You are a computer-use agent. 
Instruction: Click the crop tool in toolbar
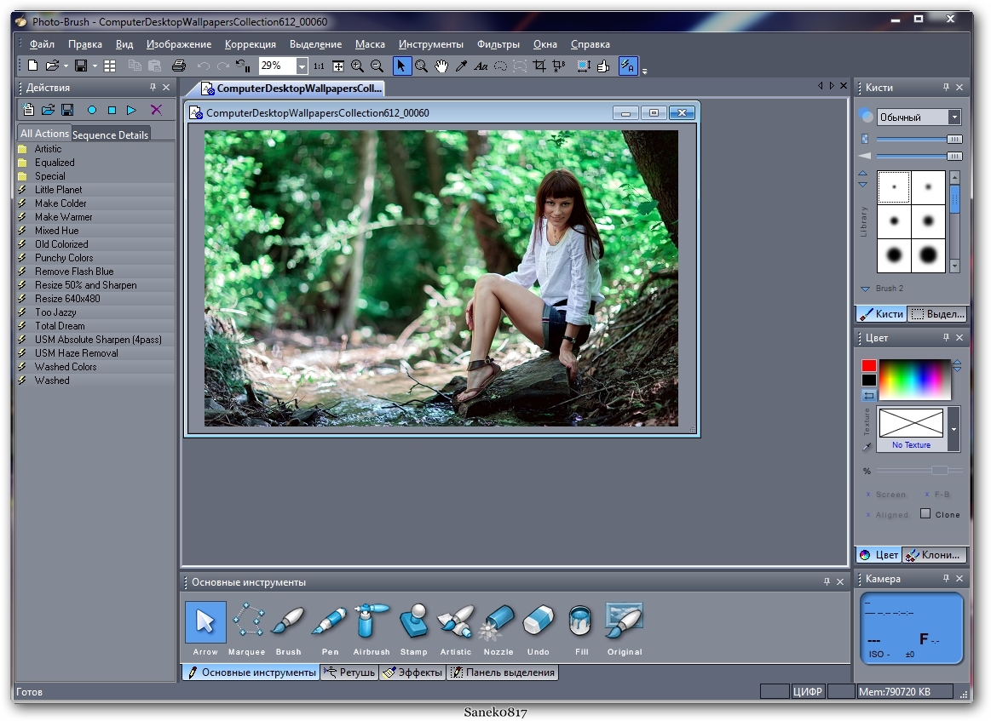pyautogui.click(x=539, y=66)
